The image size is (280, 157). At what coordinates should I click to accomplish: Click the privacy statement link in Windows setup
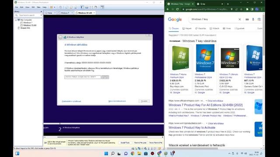pos(71,101)
